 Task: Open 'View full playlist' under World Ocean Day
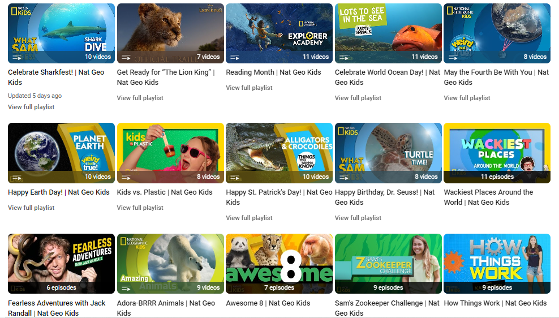point(358,98)
